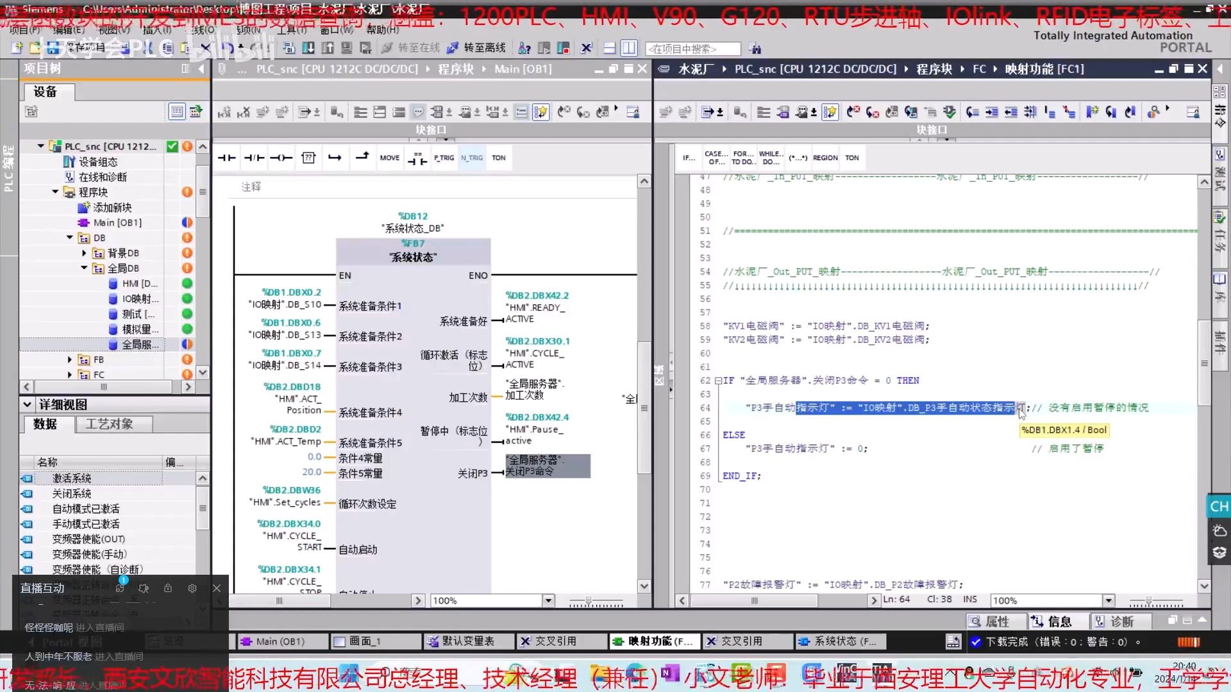
Task: Toggle favorites display in Main OB1 toolbar
Action: (x=540, y=112)
